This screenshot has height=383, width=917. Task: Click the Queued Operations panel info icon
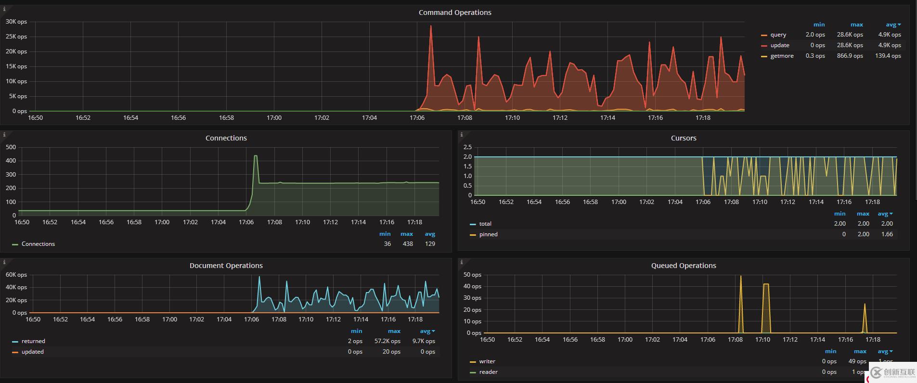462,262
